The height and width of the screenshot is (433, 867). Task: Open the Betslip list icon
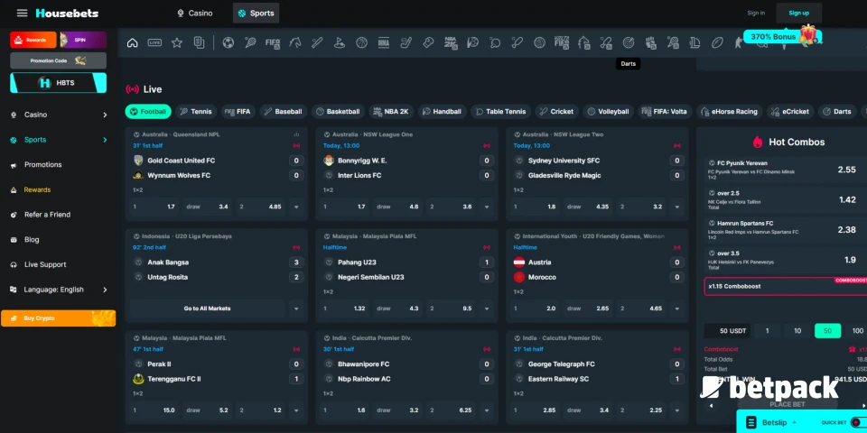(750, 422)
